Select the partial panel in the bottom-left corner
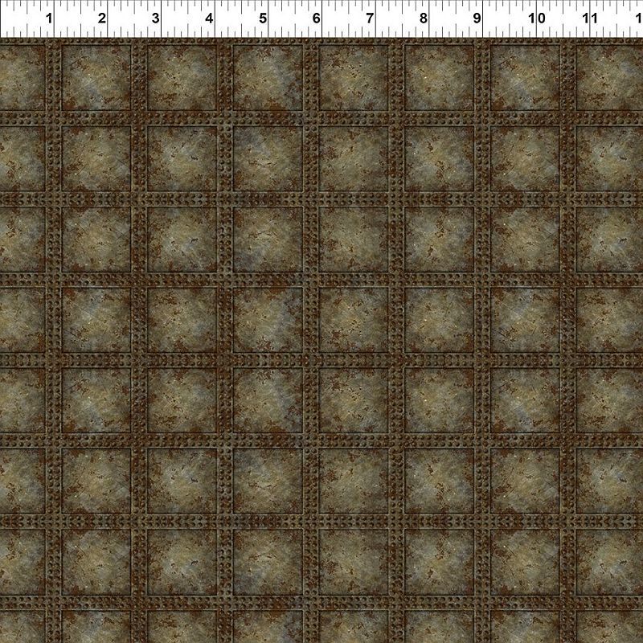643x643 pixels. tap(21, 627)
